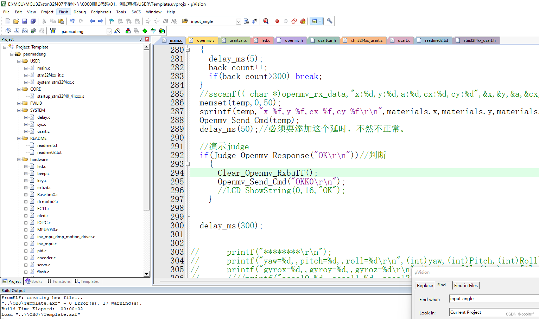The width and height of the screenshot is (539, 319).
Task: Collapse the SYSTEM group
Action: click(x=19, y=110)
